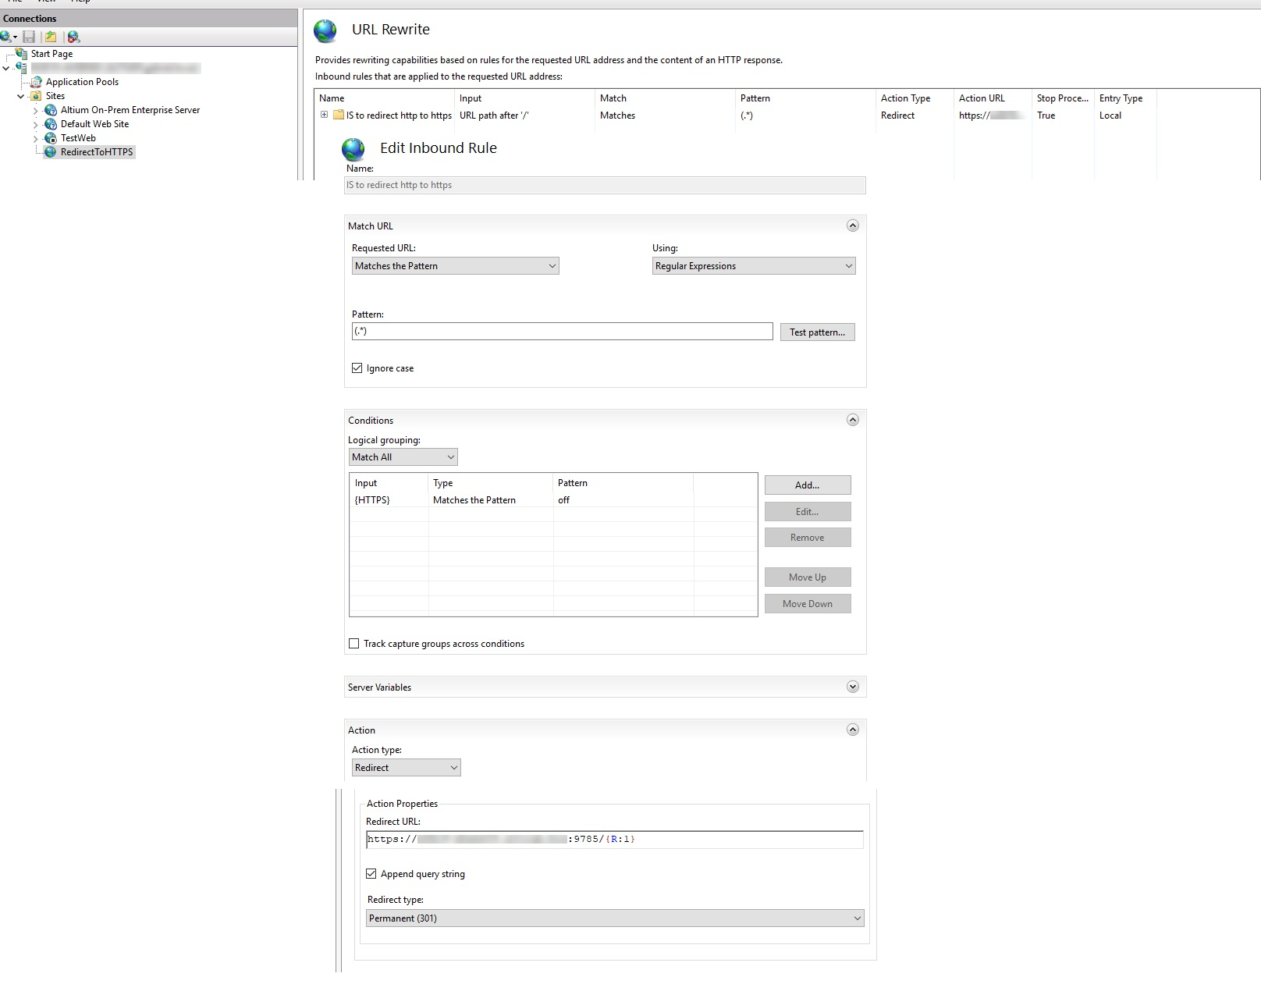Click the Entry Type column header
Screen dimensions: 1261x984
1125,98
